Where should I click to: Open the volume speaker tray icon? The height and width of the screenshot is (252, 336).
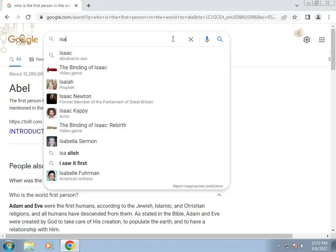[303, 246]
